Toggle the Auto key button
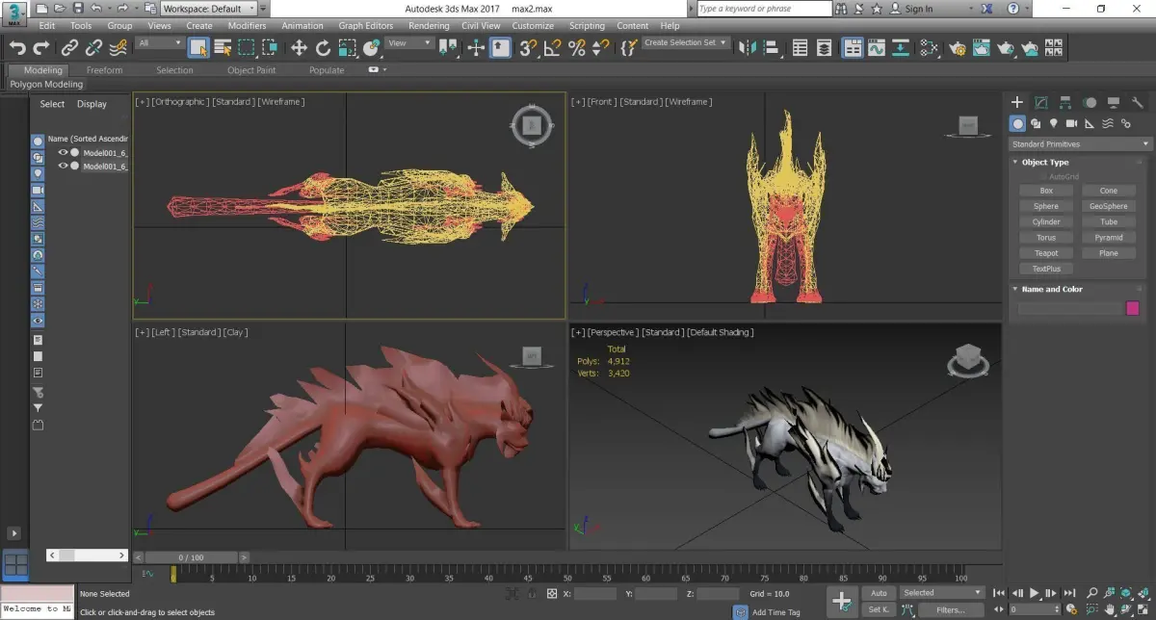 point(879,593)
